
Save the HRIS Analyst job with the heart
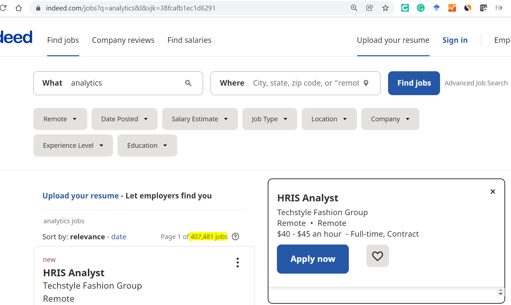click(377, 256)
